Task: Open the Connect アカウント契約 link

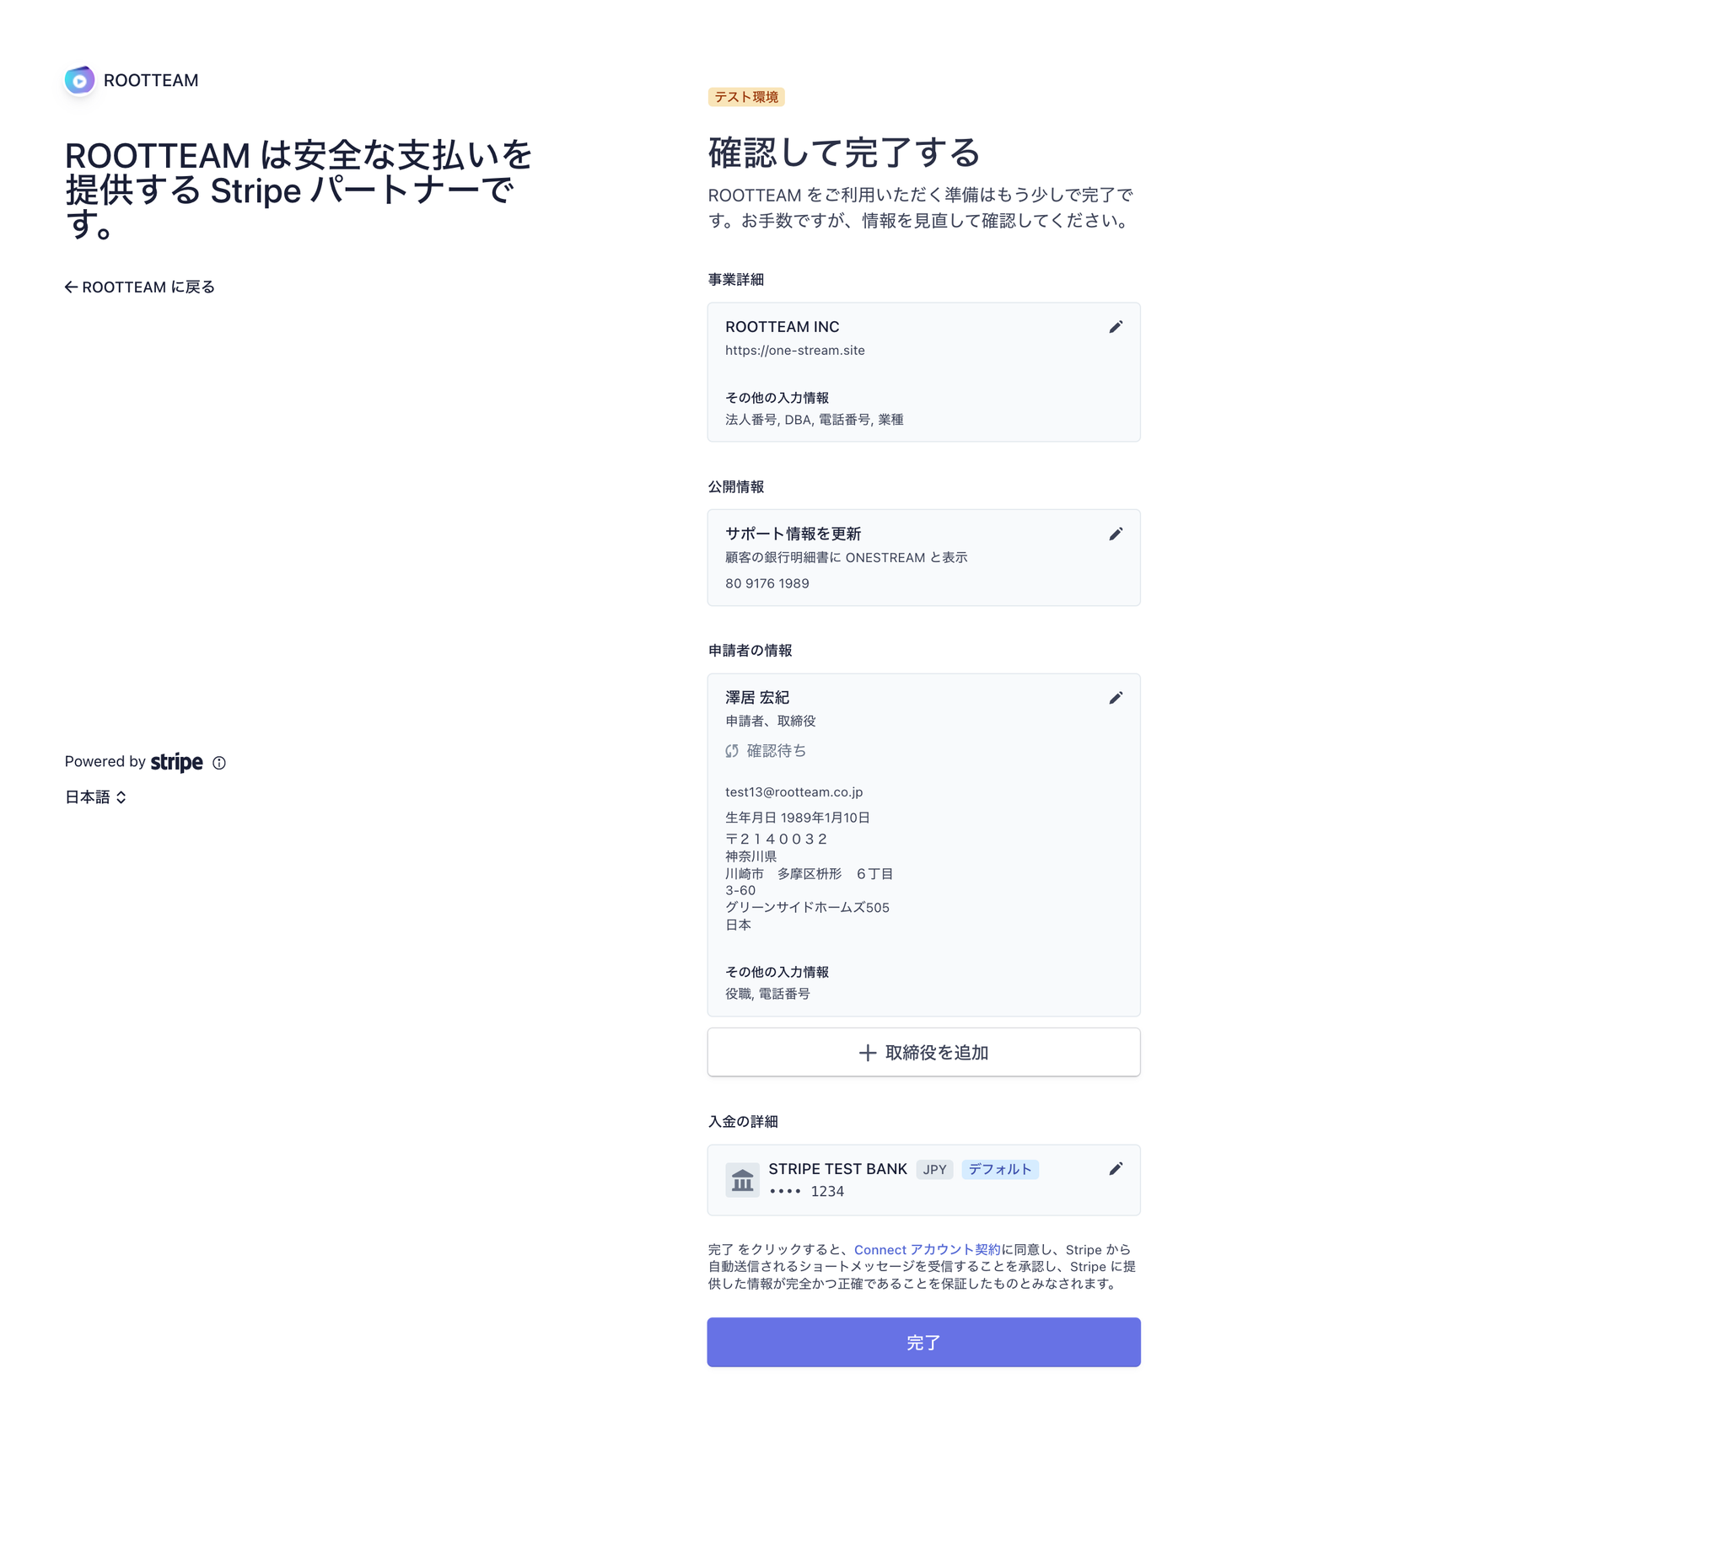Action: 927,1250
